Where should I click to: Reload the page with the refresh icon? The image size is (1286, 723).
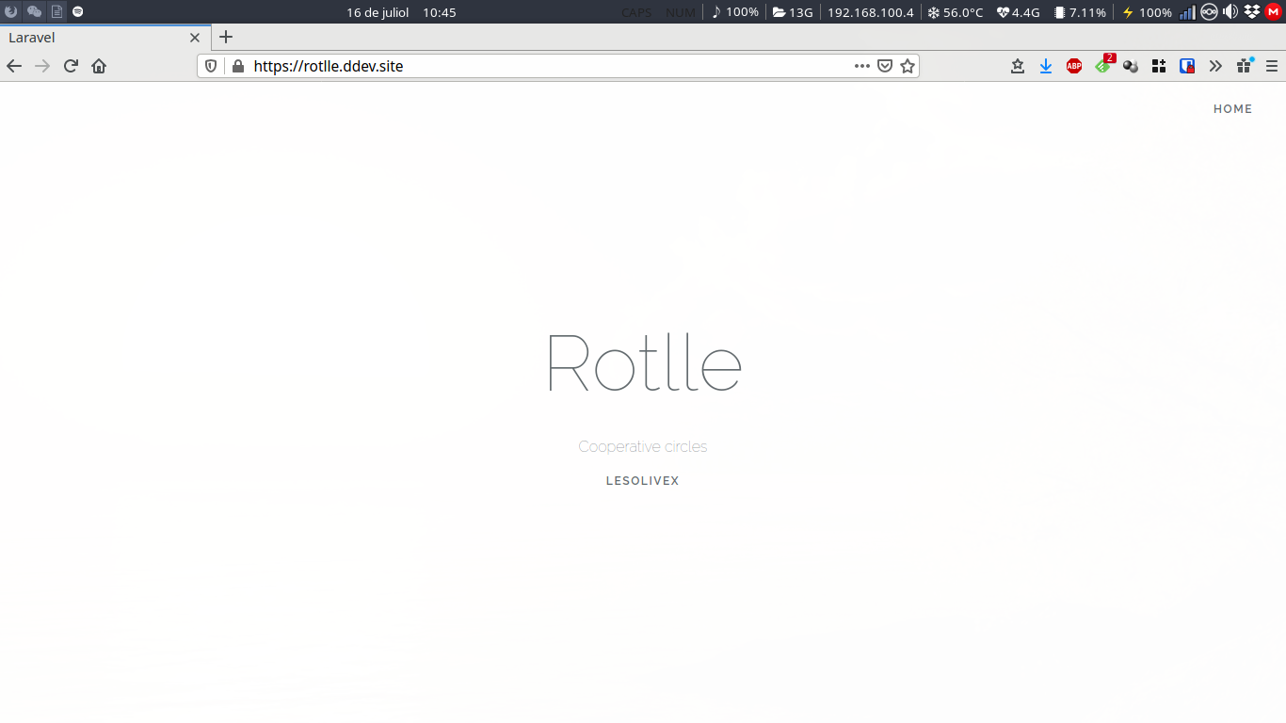[x=71, y=66]
